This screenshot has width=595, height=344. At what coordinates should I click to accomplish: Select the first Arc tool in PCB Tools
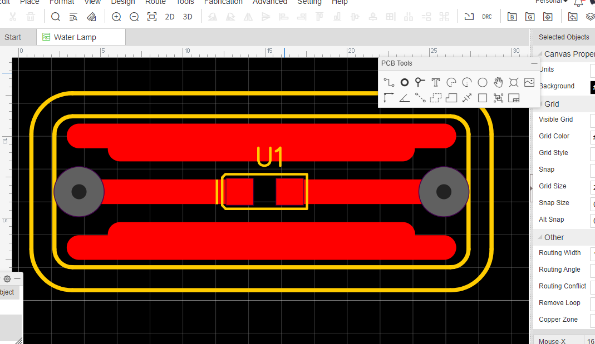tap(451, 82)
